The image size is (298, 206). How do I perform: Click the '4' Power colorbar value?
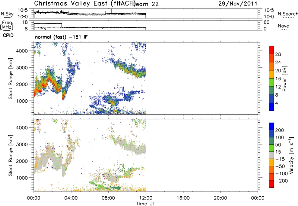[x=276, y=103]
